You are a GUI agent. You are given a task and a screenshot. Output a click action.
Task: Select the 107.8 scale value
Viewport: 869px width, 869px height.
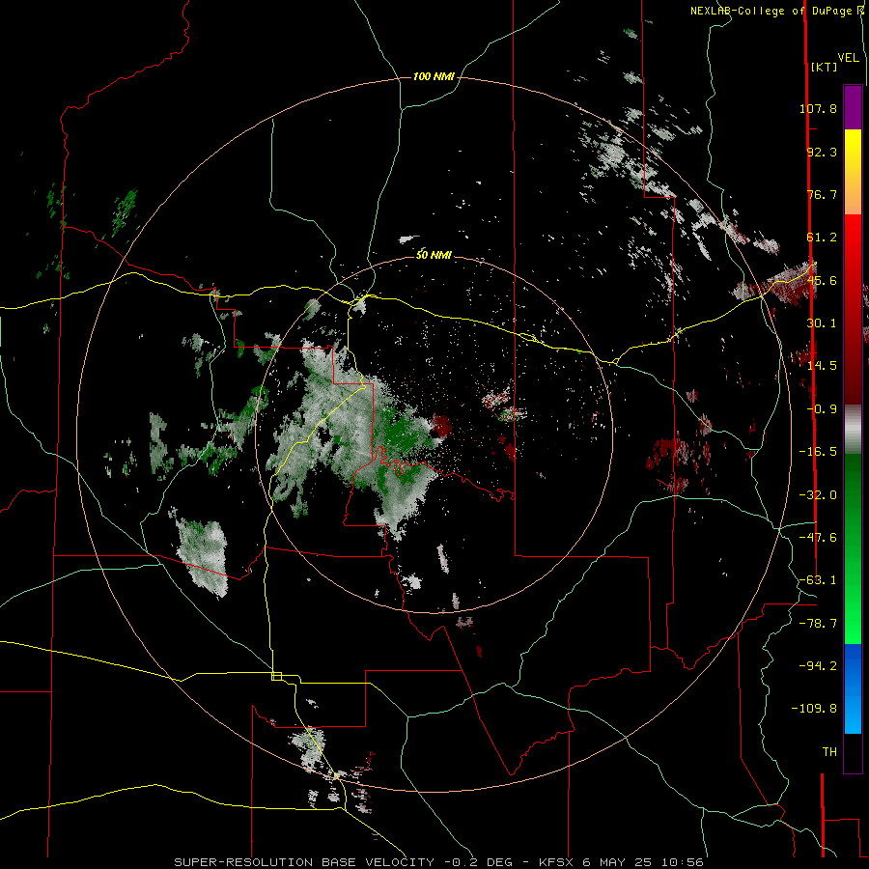(818, 108)
